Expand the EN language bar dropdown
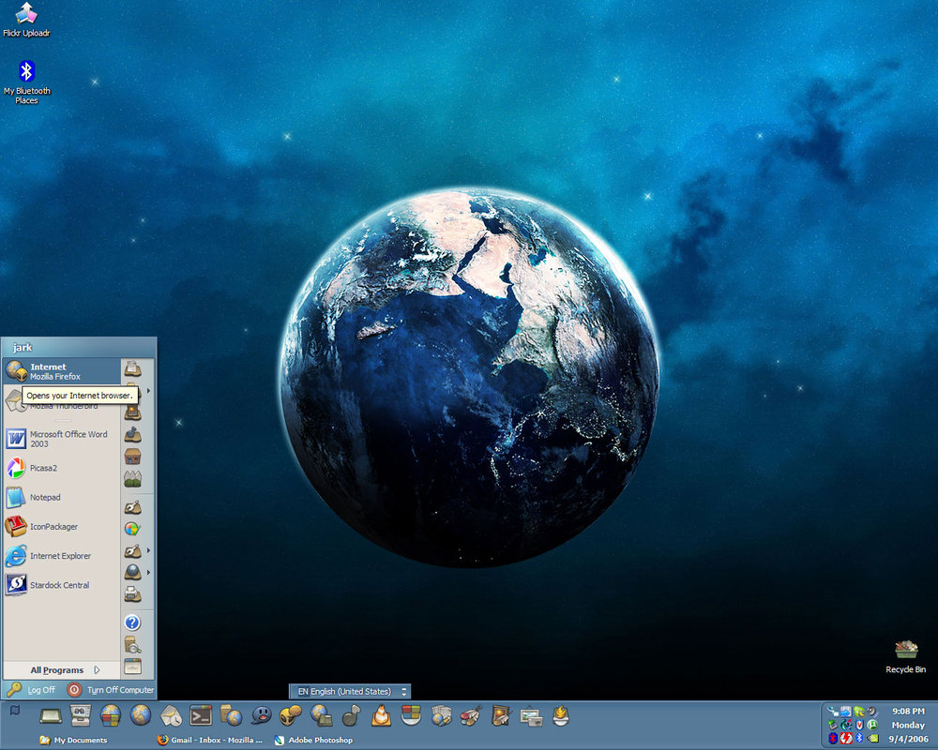The width and height of the screenshot is (938, 750). point(403,691)
